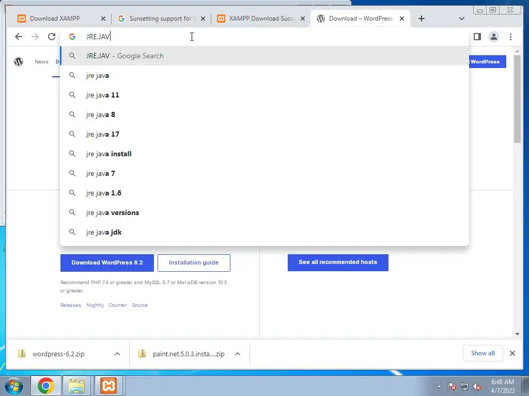Image resolution: width=529 pixels, height=396 pixels.
Task: Click the Action Center flag icon
Action: [452, 386]
